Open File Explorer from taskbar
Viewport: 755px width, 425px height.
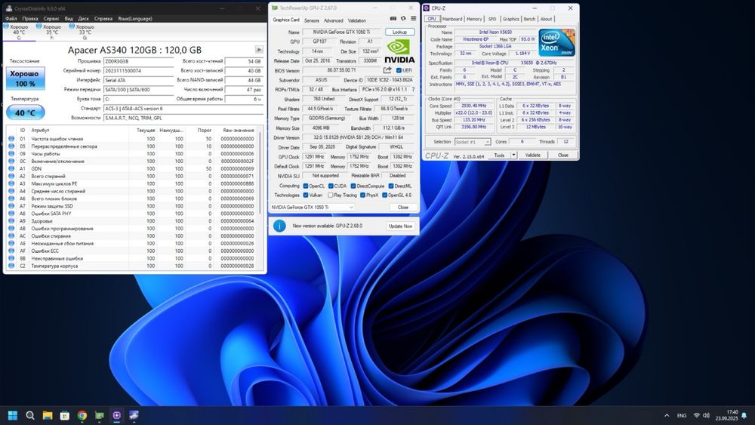(47, 415)
